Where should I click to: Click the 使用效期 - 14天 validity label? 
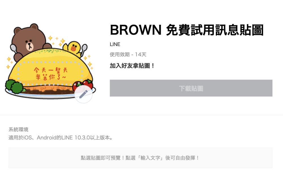click(x=128, y=54)
